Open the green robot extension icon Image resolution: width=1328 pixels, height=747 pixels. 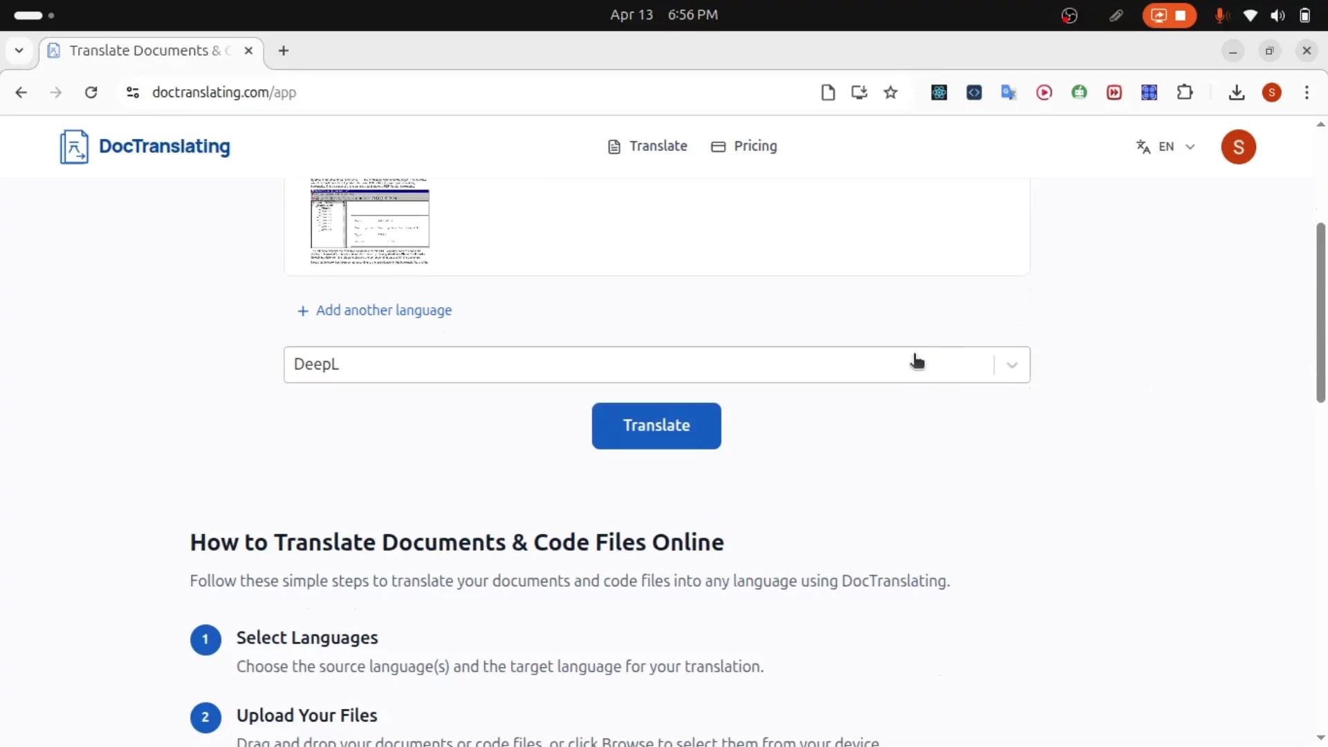pos(1079,93)
